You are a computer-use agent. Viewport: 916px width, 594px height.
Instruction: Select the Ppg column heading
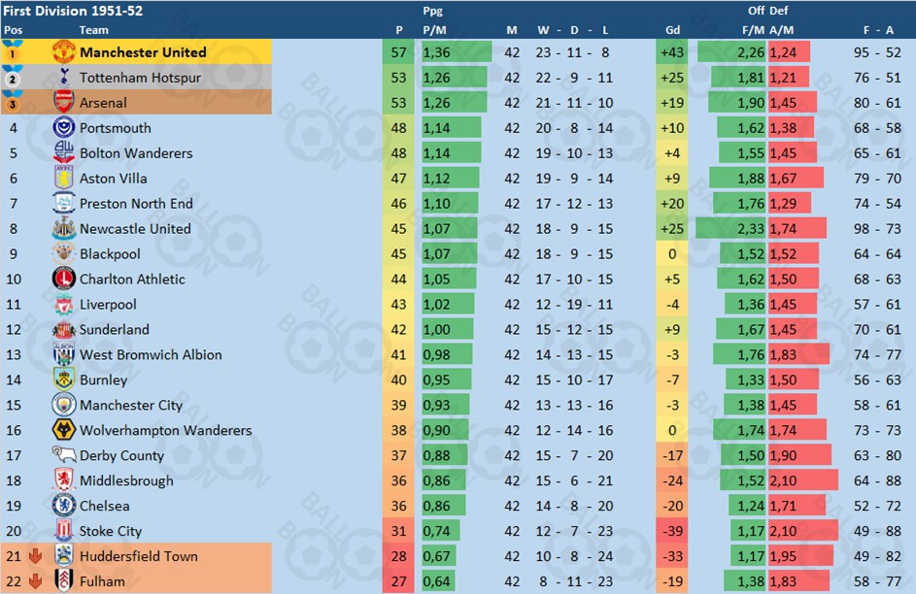[433, 12]
